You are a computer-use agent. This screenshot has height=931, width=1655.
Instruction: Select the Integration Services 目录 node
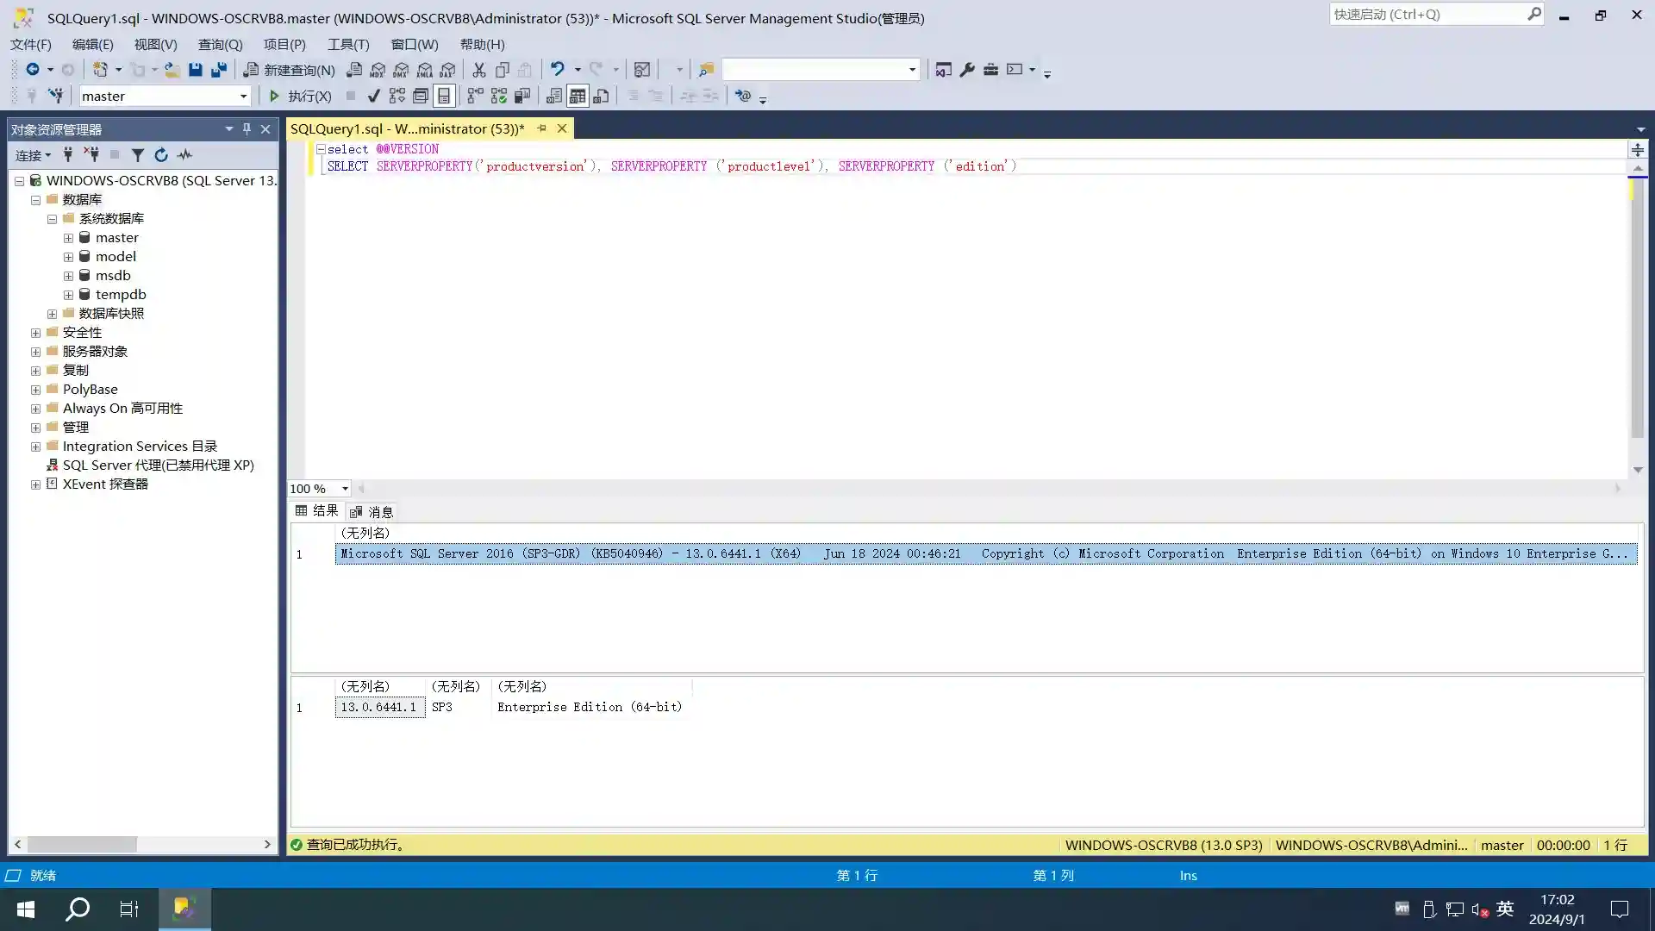click(x=140, y=447)
